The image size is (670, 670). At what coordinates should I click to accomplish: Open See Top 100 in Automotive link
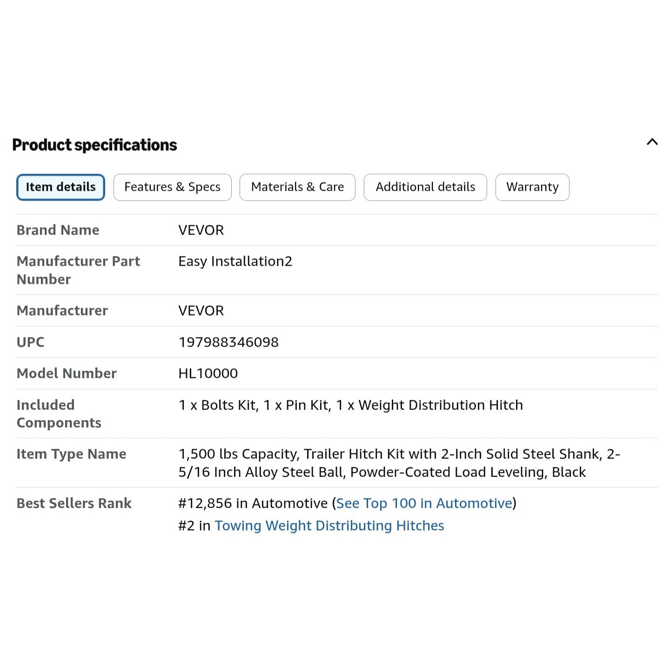424,503
